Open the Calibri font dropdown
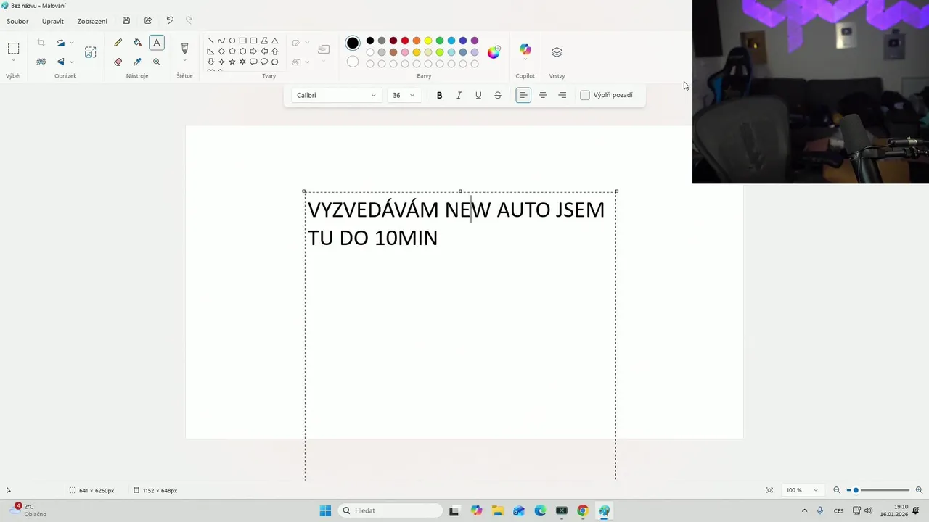This screenshot has height=522, width=929. (337, 95)
